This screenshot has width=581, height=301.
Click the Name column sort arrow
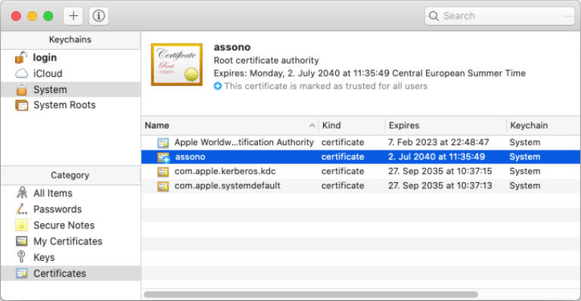[x=312, y=126]
